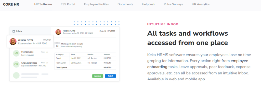
Task: Click Jessica Arms avatar in inbox card
Action: (13, 41)
